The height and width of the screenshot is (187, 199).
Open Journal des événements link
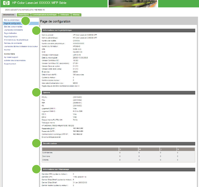14,30
